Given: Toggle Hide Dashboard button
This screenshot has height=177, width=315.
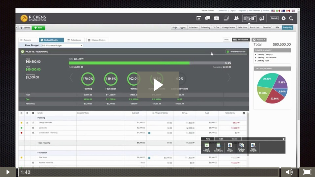Looking at the screenshot, I should (236, 52).
